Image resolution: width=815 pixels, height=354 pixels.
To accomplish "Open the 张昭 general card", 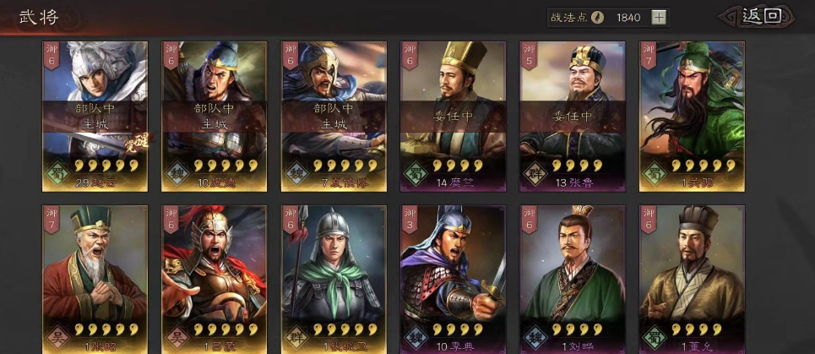I will point(95,280).
